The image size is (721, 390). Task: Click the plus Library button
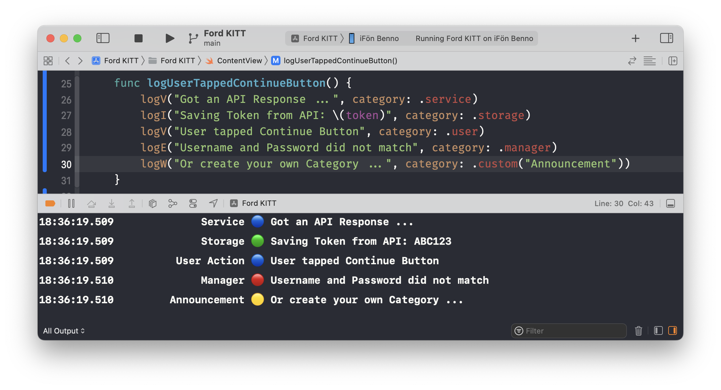click(635, 38)
